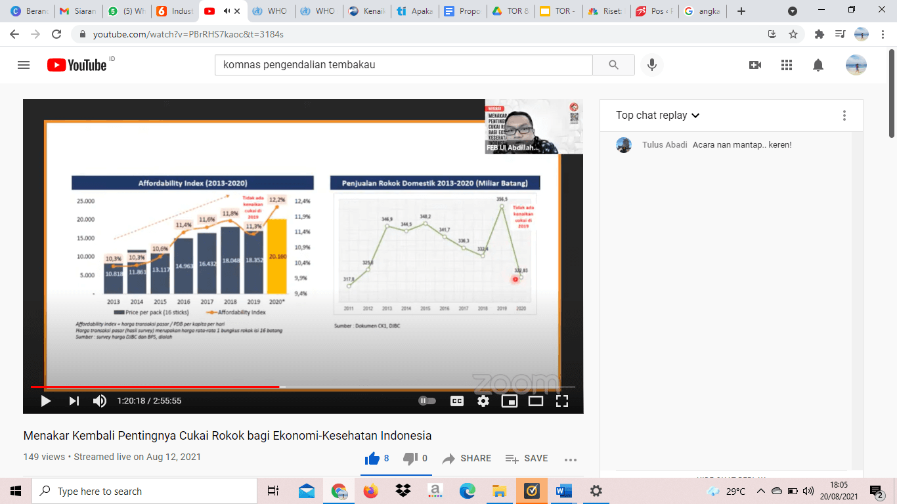Mute the video volume speaker

point(100,401)
